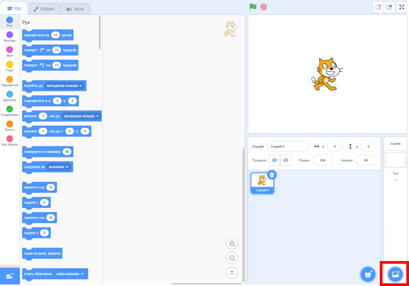Click the повернути в напрямку 90 block
The height and width of the screenshot is (286, 409).
[x=48, y=152]
